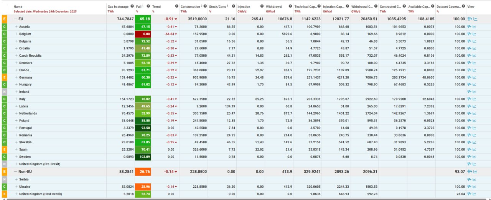
Task: Click the Injection column header
Action: [244, 7]
